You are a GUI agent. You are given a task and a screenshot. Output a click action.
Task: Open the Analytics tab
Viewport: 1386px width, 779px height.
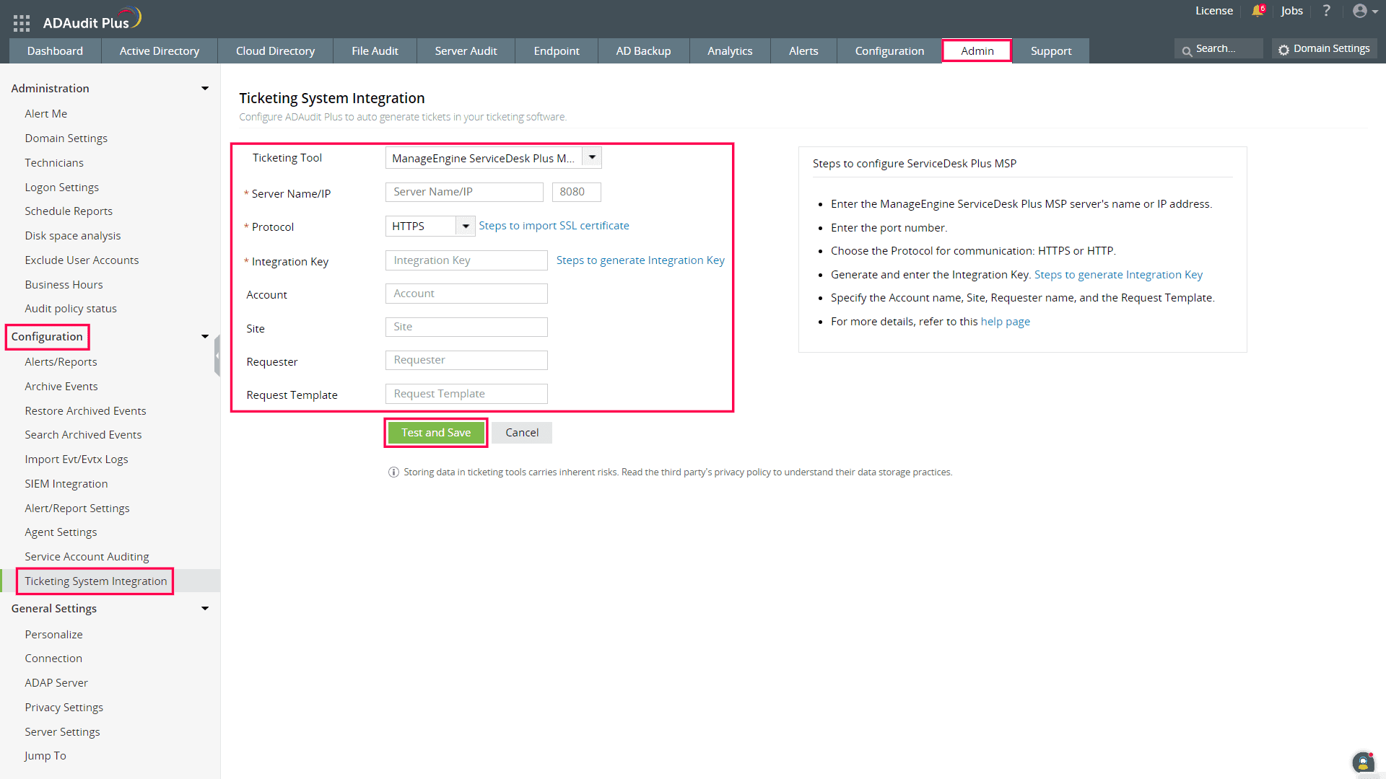click(729, 51)
